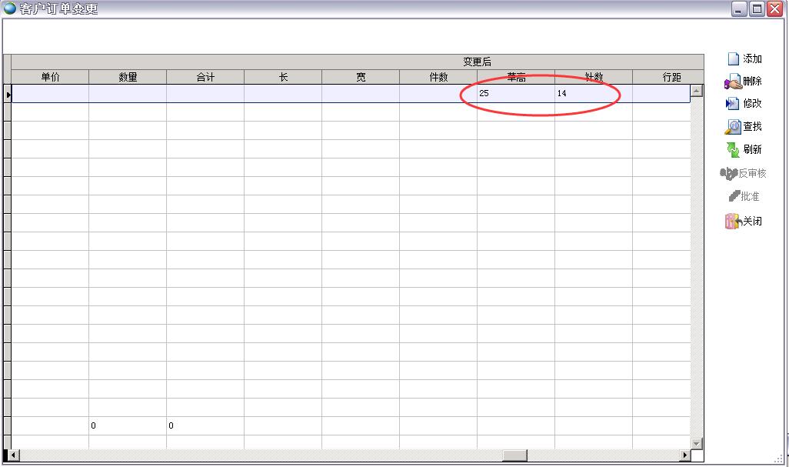This screenshot has height=467, width=789.
Task: Click the 修改 (Modify) icon
Action: click(x=733, y=104)
